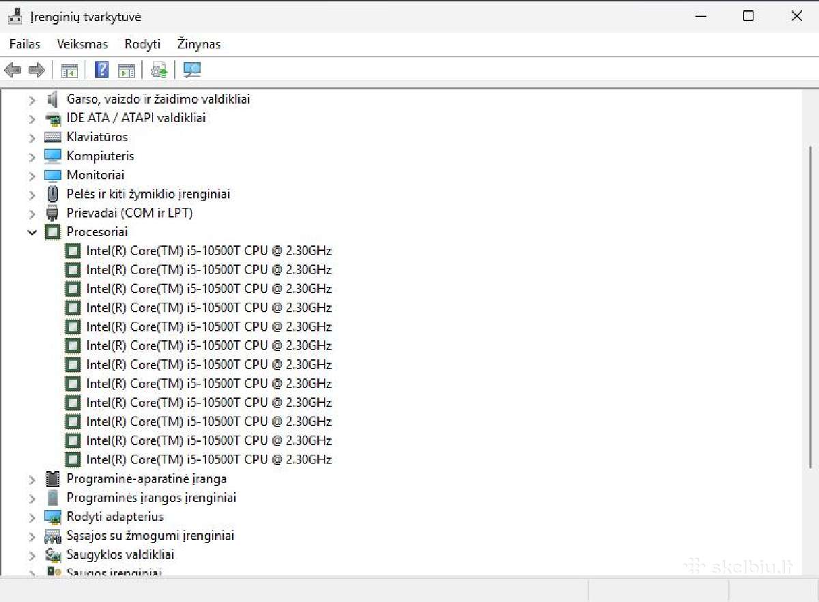This screenshot has width=819, height=602.
Task: Toggle the action pane toolbar icon
Action: [x=126, y=70]
